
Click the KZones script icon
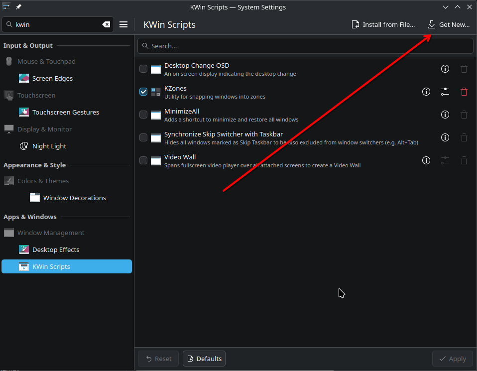pyautogui.click(x=156, y=92)
